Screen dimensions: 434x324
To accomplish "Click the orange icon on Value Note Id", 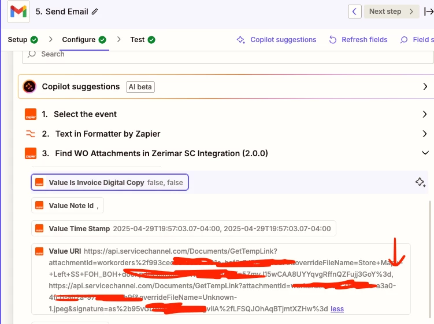I will click(39, 205).
